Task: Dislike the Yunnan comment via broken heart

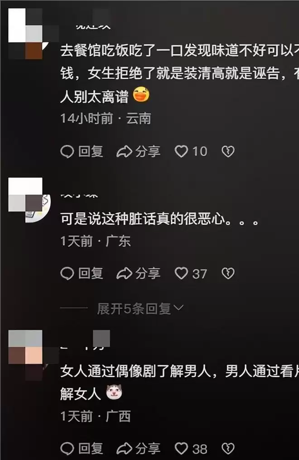Action: pos(228,151)
